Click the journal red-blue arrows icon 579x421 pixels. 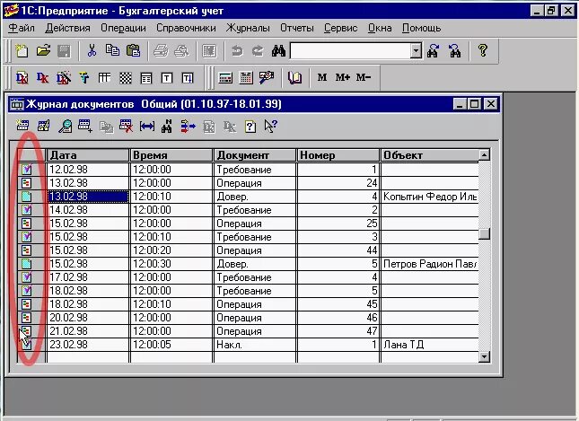point(188,127)
